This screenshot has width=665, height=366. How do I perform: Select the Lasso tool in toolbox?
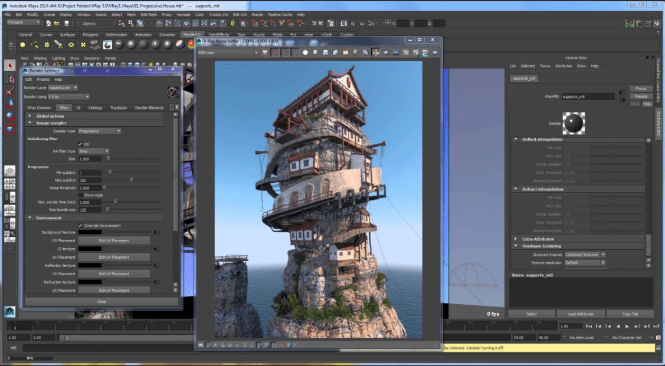pyautogui.click(x=9, y=78)
